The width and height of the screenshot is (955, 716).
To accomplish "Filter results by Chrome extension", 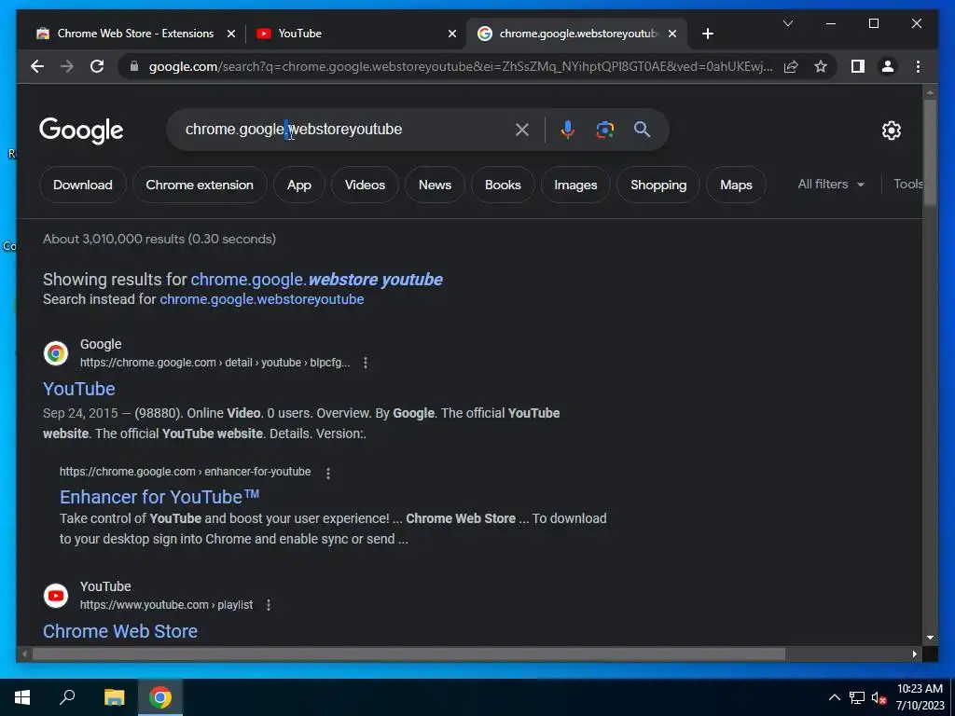I will [200, 186].
